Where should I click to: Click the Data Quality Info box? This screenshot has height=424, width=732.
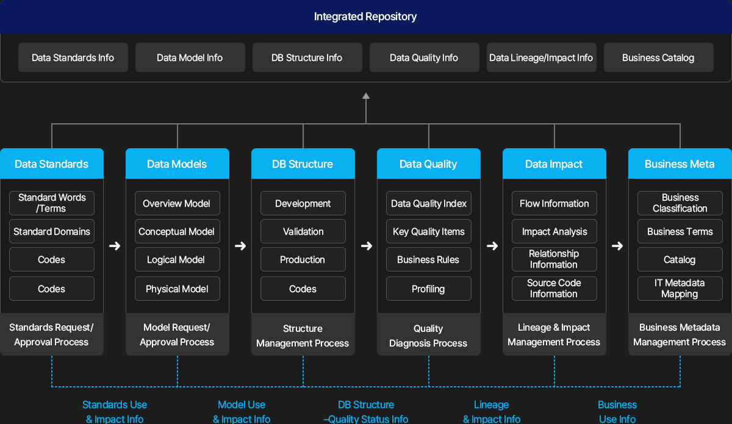[425, 57]
